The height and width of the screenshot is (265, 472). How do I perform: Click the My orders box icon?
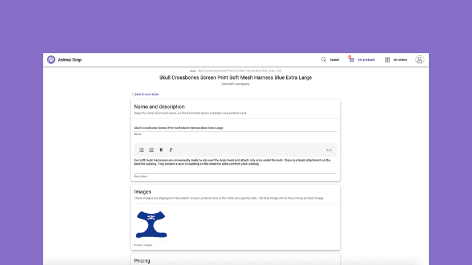[388, 60]
